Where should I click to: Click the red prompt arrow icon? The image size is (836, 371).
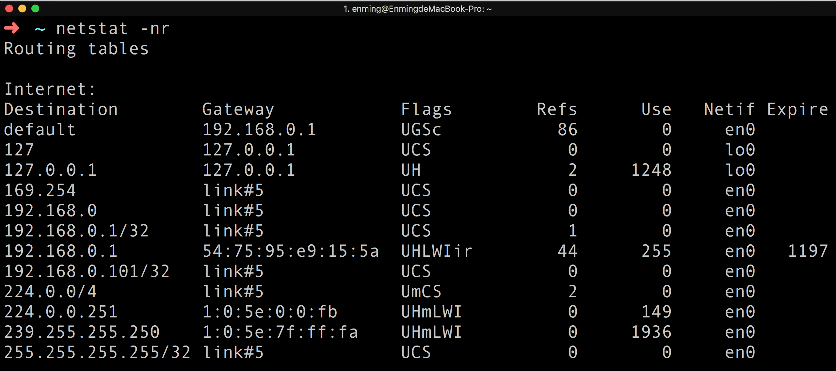click(x=12, y=28)
